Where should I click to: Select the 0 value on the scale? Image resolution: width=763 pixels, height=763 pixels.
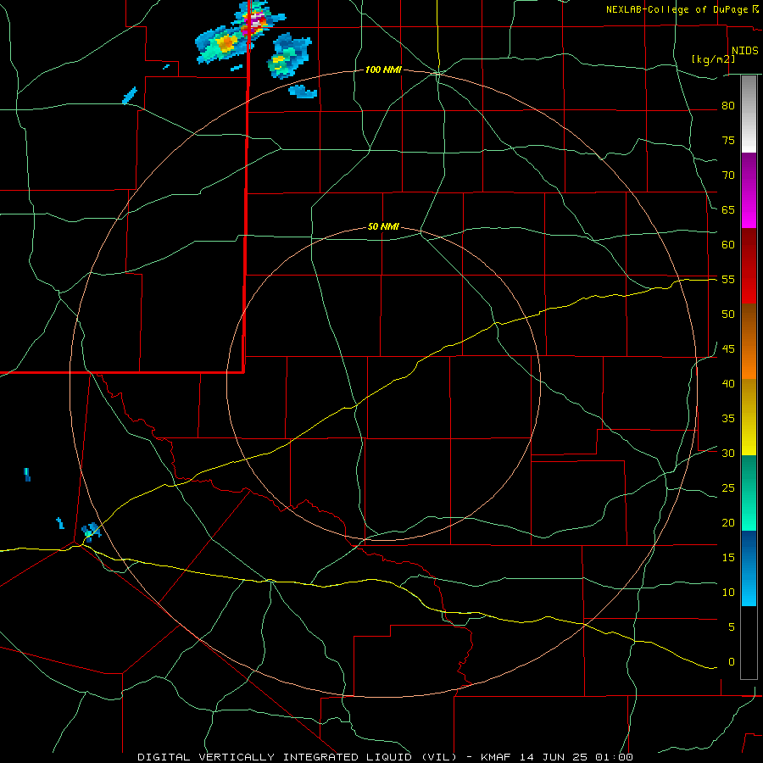[x=731, y=662]
